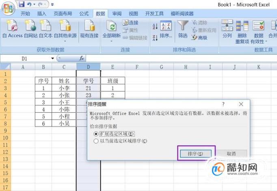Open the 视图 tab

pyautogui.click(x=133, y=13)
